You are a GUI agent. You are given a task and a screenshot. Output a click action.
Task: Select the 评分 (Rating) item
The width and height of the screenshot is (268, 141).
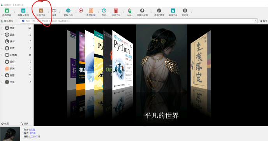[x=16, y=62]
